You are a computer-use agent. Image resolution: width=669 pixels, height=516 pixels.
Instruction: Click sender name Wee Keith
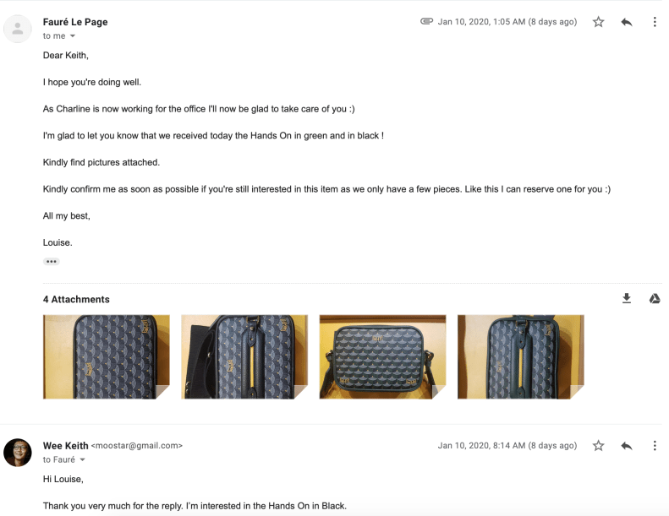tap(65, 445)
